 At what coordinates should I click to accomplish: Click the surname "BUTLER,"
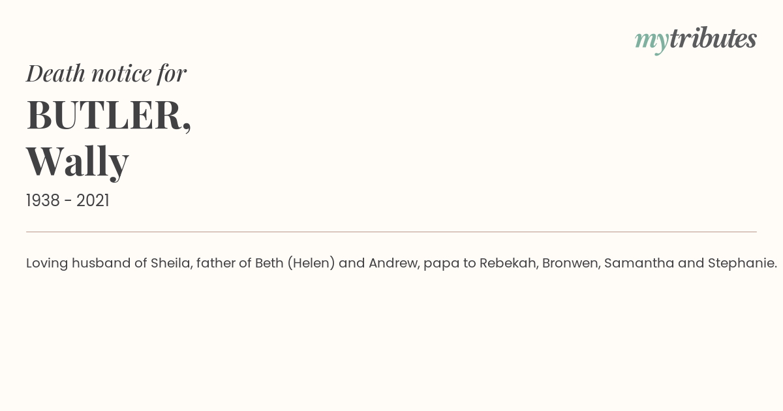coord(109,115)
